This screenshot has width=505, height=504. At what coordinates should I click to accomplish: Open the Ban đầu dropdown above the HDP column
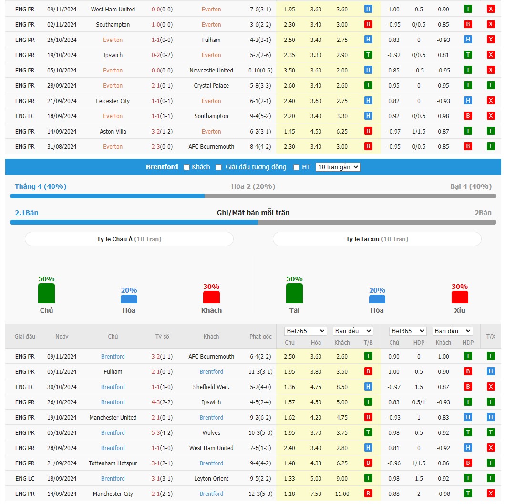[452, 331]
